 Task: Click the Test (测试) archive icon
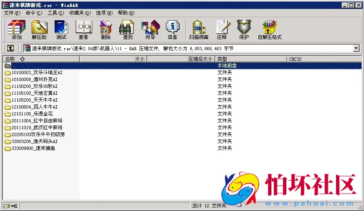coord(61,30)
